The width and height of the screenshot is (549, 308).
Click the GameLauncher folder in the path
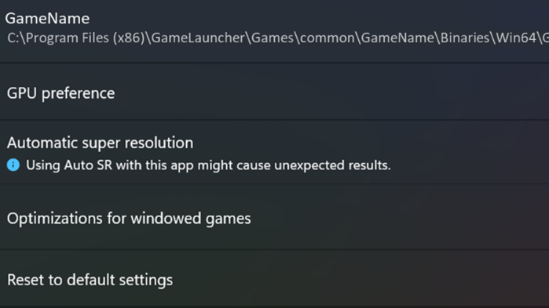198,38
